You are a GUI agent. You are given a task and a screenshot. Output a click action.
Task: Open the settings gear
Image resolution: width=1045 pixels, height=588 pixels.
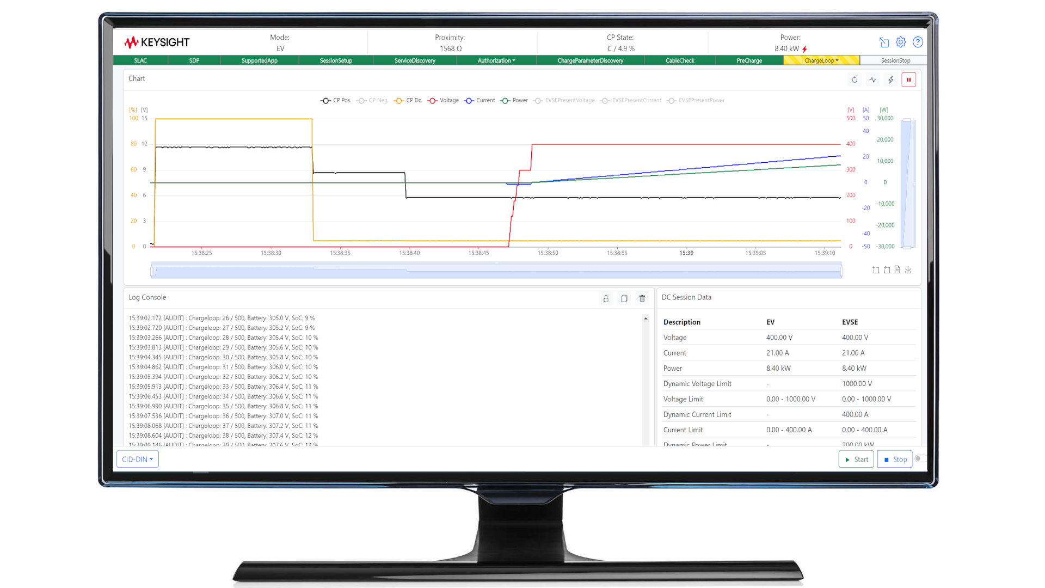point(901,42)
